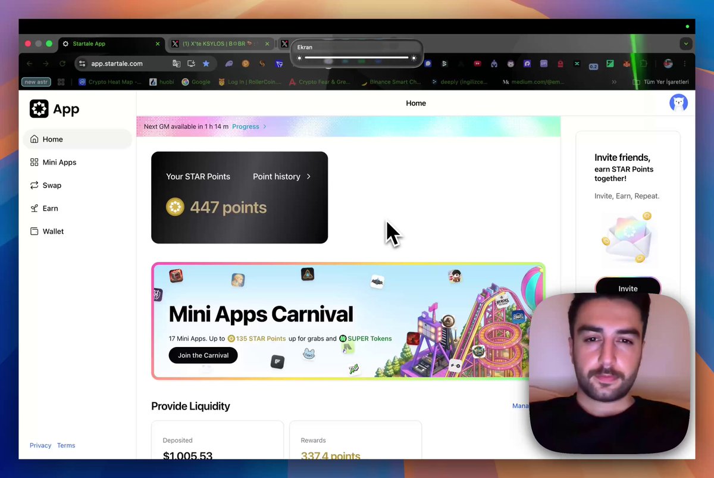Click the Invite button
The height and width of the screenshot is (478, 714).
(x=628, y=288)
